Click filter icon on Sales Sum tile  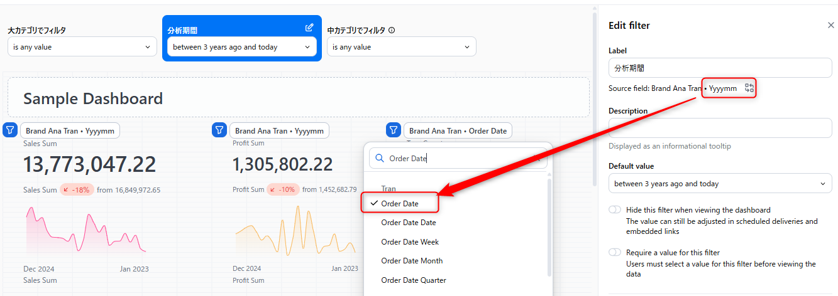tap(10, 130)
